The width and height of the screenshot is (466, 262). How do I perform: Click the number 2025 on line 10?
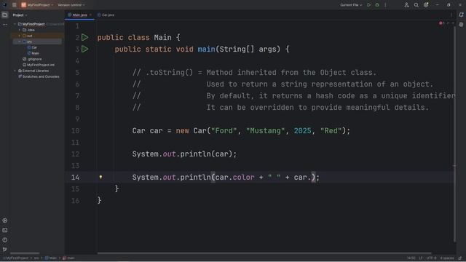tap(302, 131)
